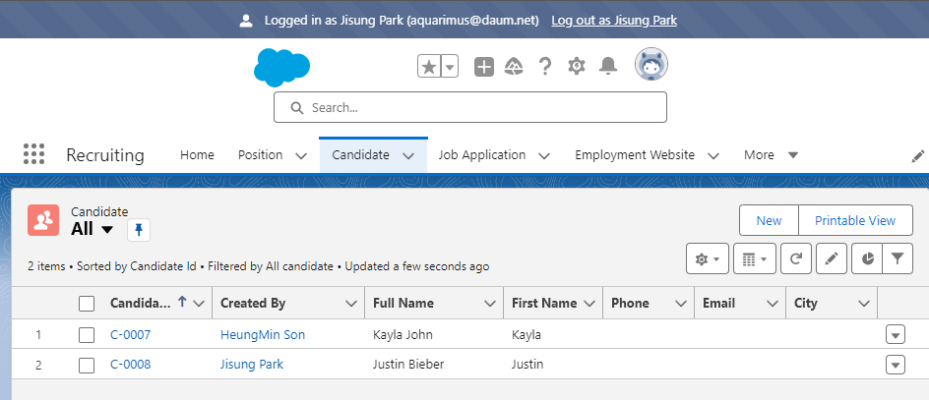Viewport: 929px width, 400px height.
Task: Open the Candidate tab
Action: (360, 155)
